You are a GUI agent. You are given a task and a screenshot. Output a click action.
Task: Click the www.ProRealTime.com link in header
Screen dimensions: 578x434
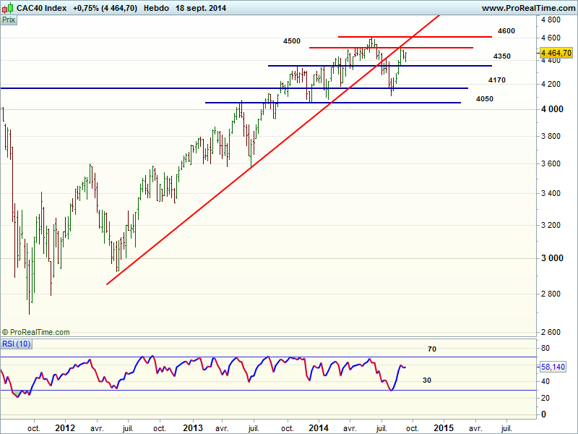point(527,8)
